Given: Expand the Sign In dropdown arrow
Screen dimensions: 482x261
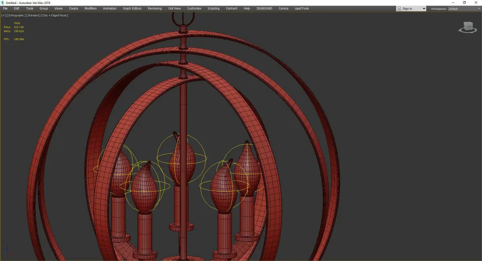Looking at the screenshot, I should pyautogui.click(x=423, y=9).
